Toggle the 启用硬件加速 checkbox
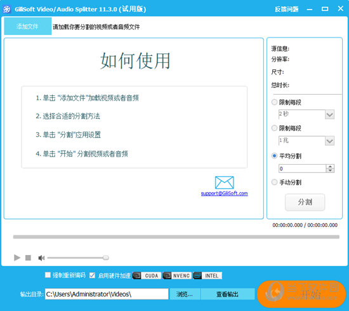Viewport: 349px width, 311px height. [x=92, y=275]
